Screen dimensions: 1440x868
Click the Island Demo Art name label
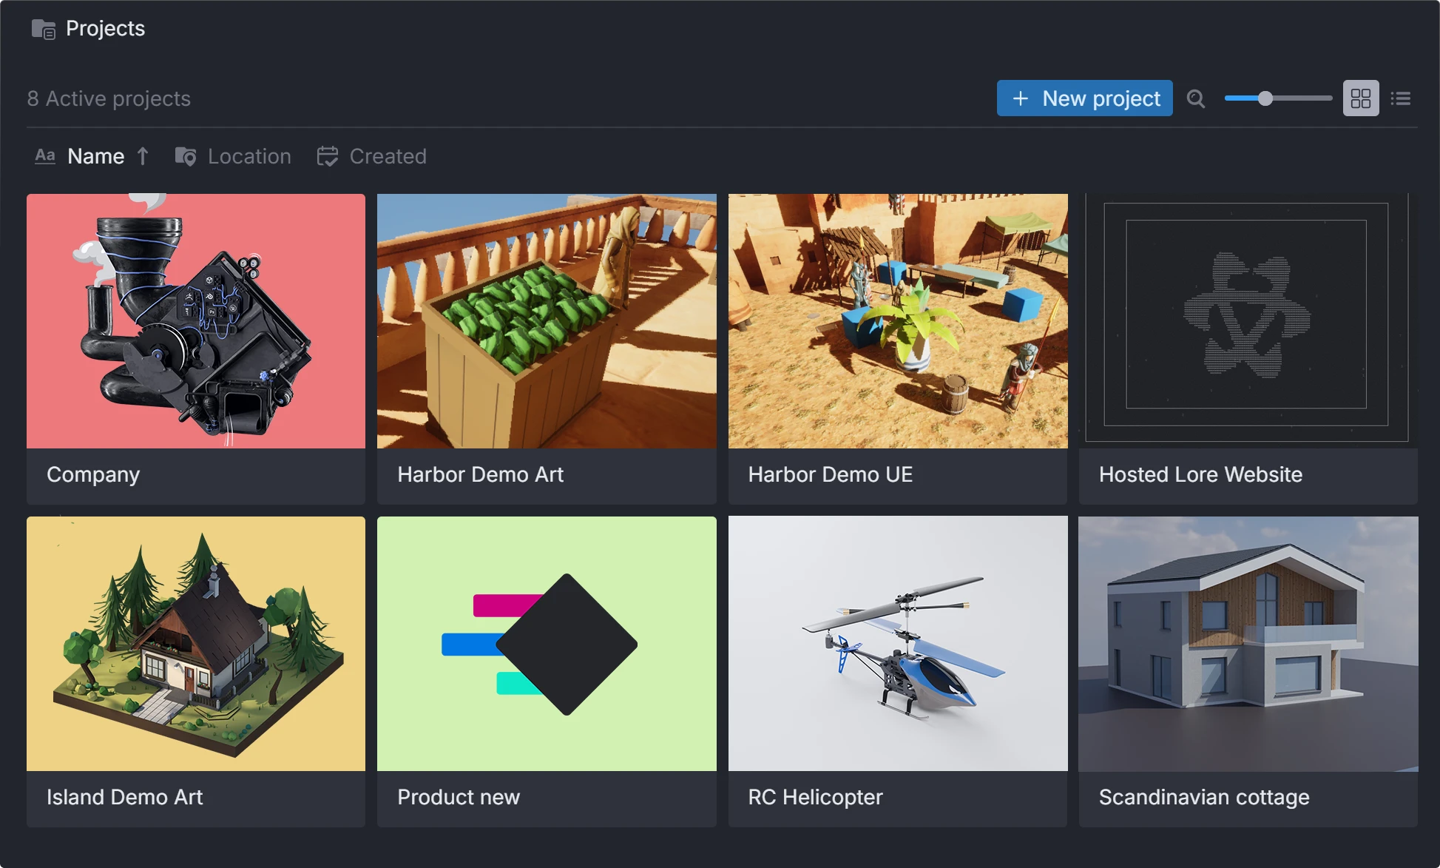click(x=124, y=797)
